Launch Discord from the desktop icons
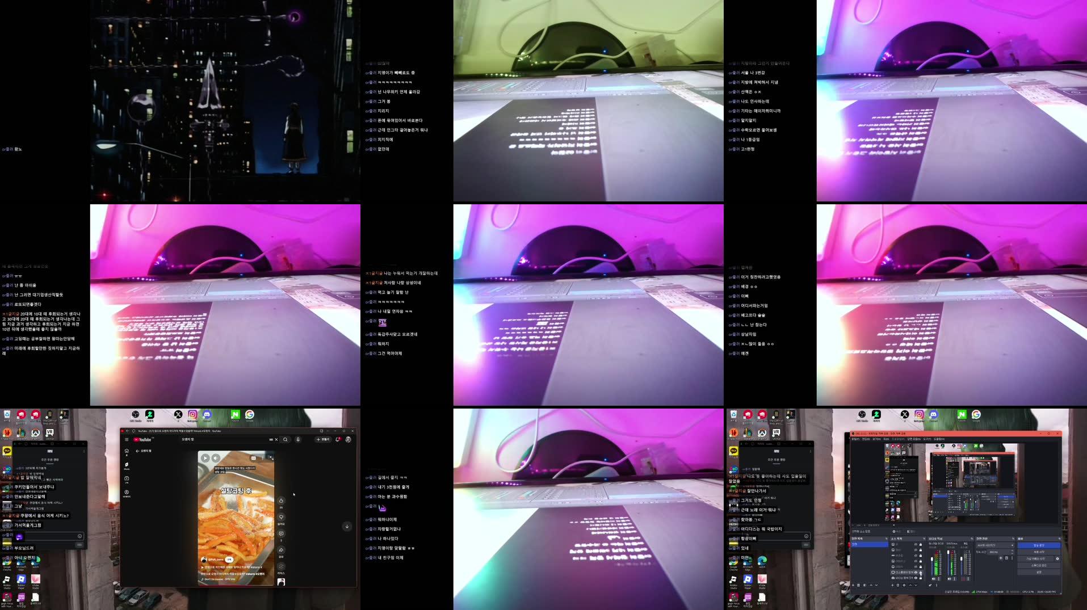 coord(207,415)
